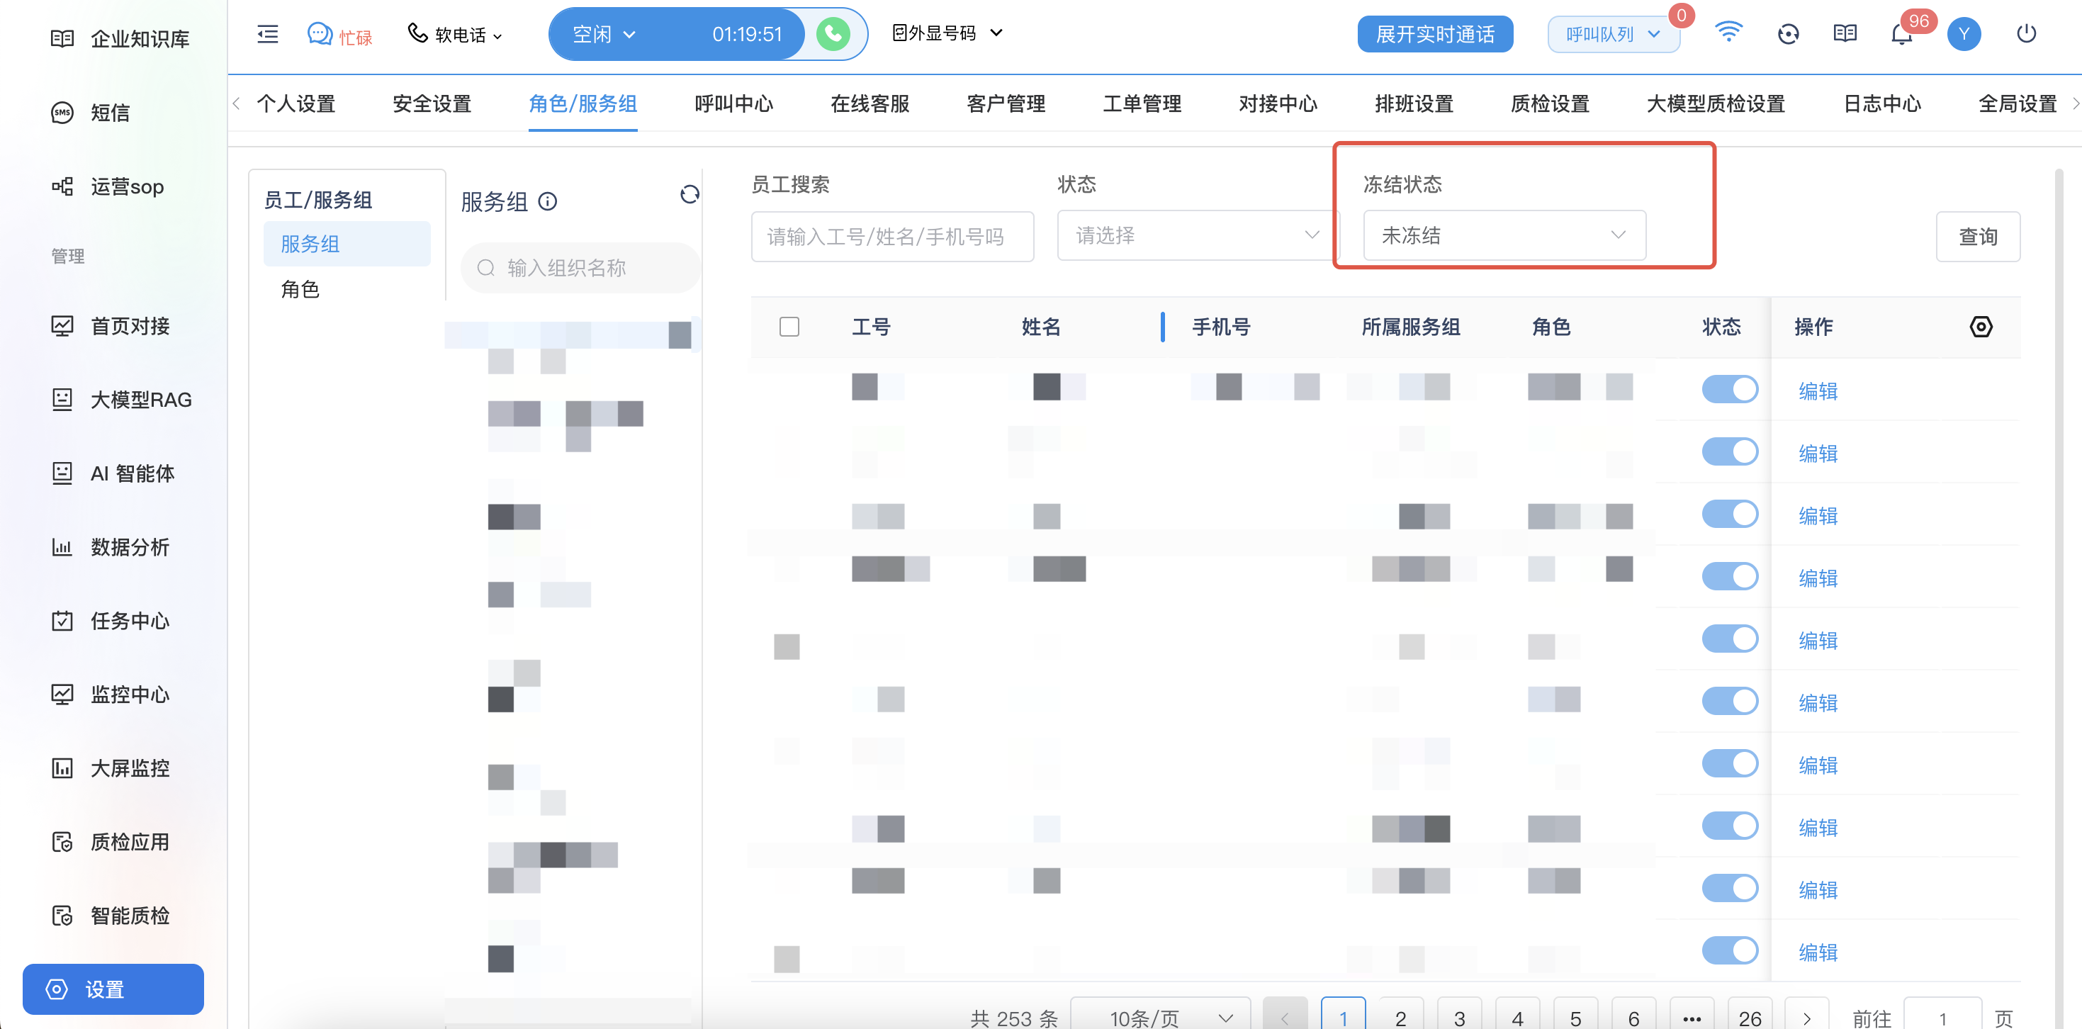Toggle status switch in last table row
The width and height of the screenshot is (2082, 1029).
pyautogui.click(x=1730, y=950)
